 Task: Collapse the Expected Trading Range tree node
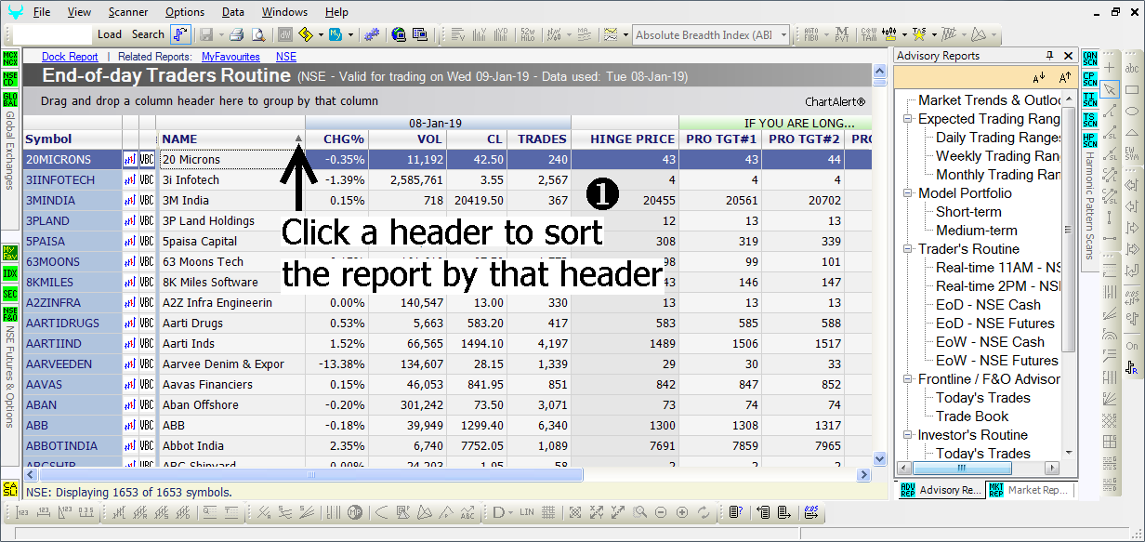(x=908, y=119)
